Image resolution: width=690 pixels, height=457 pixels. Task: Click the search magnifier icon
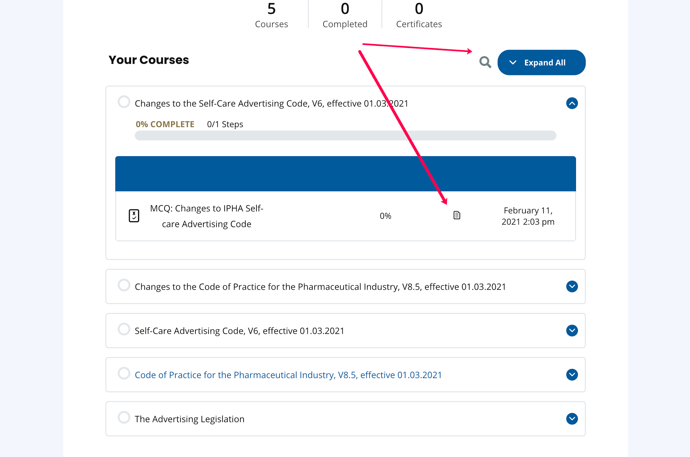(x=485, y=62)
